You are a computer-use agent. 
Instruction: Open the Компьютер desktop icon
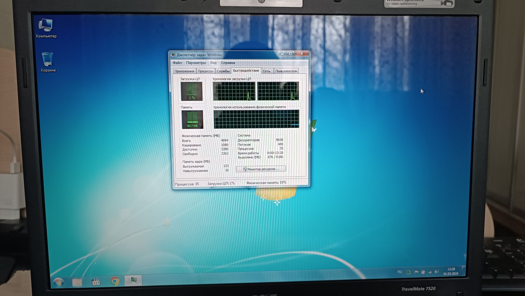point(46,28)
